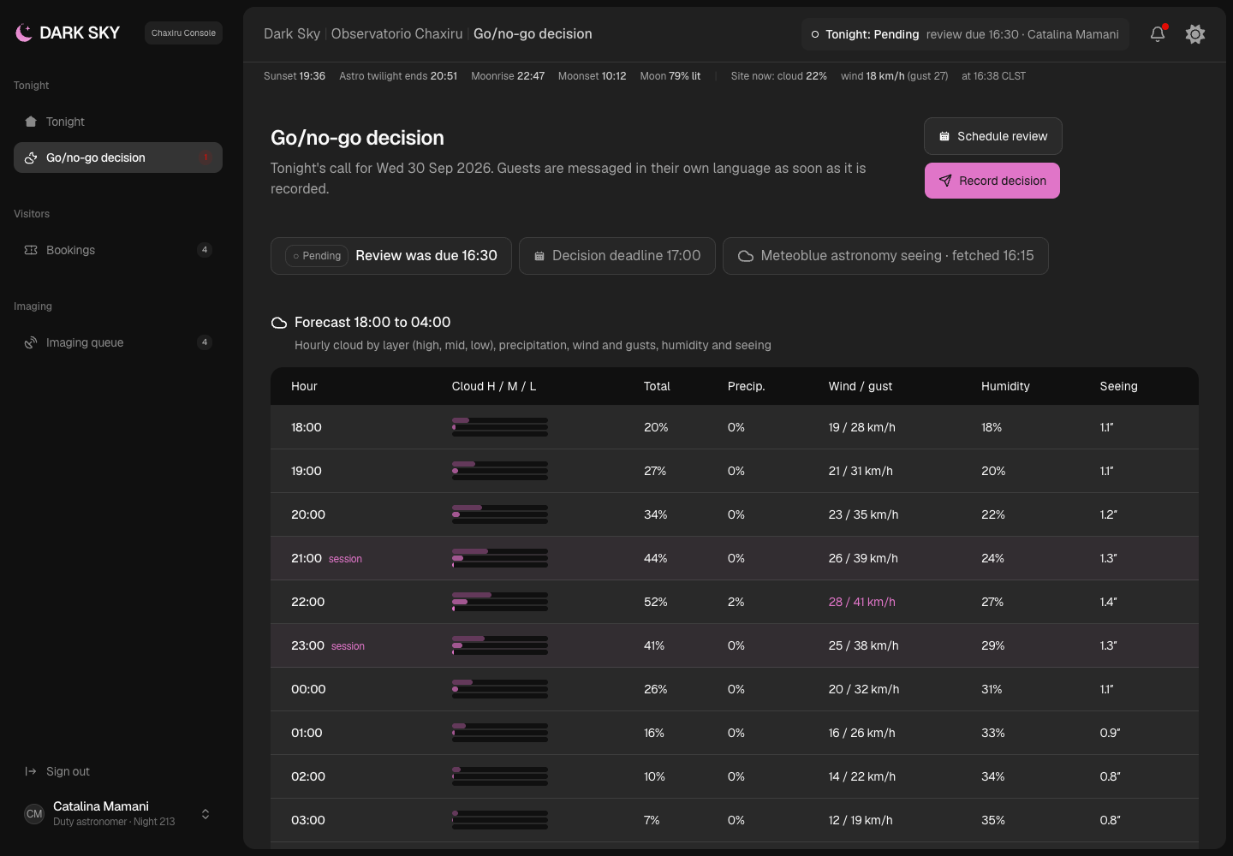Select Go/no-go decision in sidebar
The width and height of the screenshot is (1233, 856).
(118, 158)
